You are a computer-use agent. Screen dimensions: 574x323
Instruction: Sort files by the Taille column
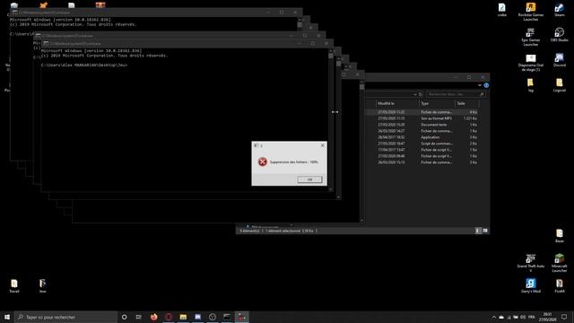click(x=466, y=103)
